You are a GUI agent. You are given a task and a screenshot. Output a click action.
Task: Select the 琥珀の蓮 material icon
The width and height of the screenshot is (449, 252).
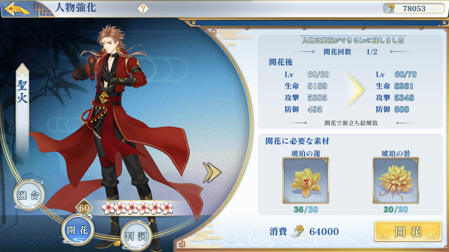(306, 181)
